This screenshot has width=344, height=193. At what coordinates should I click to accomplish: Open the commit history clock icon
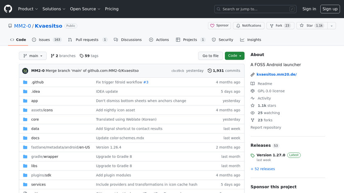(x=210, y=71)
